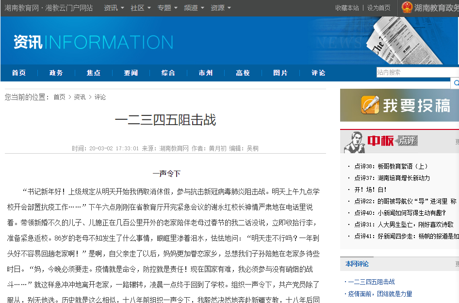Open the 高校 navigation tab
Viewport: 459px width, 303px height.
click(243, 73)
